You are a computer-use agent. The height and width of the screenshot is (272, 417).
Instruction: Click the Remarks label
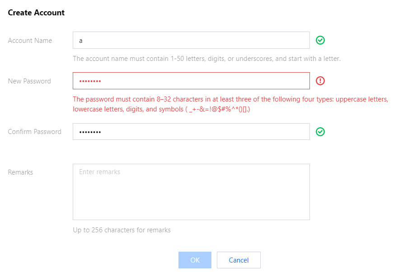(20, 172)
